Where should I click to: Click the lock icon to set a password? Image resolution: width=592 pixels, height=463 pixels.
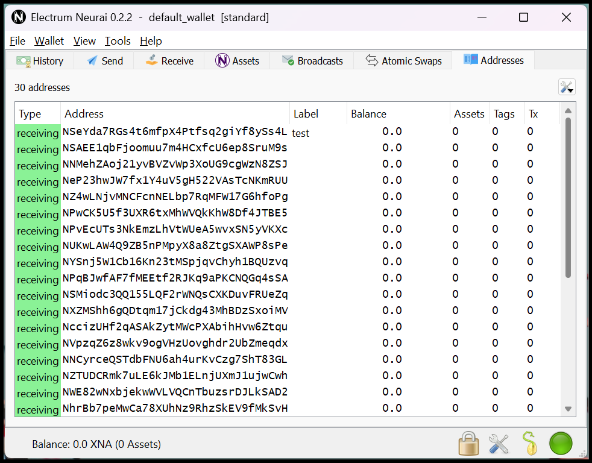468,443
